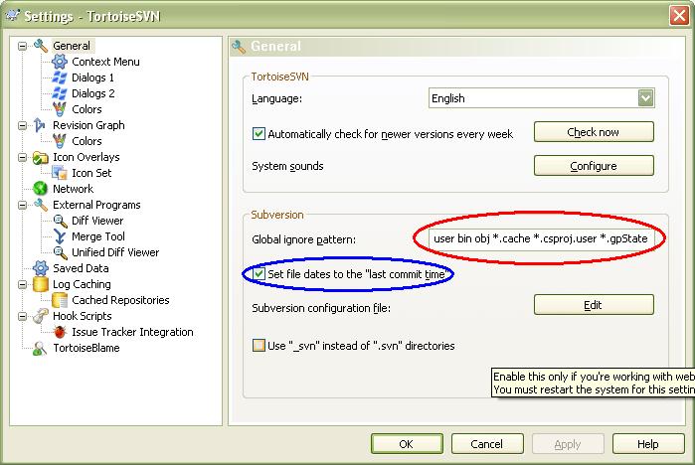Click the External Programs wrench icon
Viewport: 695px width, 465px height.
(41, 205)
